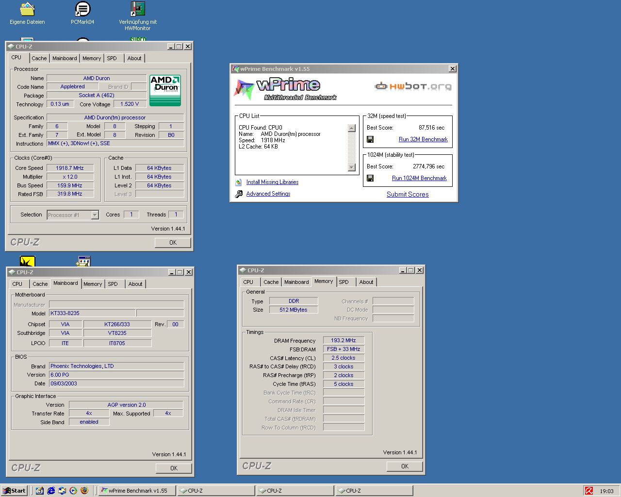Launch Internet Explorer from quick launch
Viewport: 621px width, 497px height.
(x=51, y=491)
